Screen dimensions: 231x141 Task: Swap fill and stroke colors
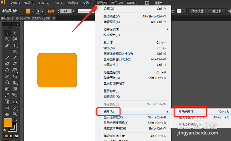pyautogui.click(x=15, y=119)
